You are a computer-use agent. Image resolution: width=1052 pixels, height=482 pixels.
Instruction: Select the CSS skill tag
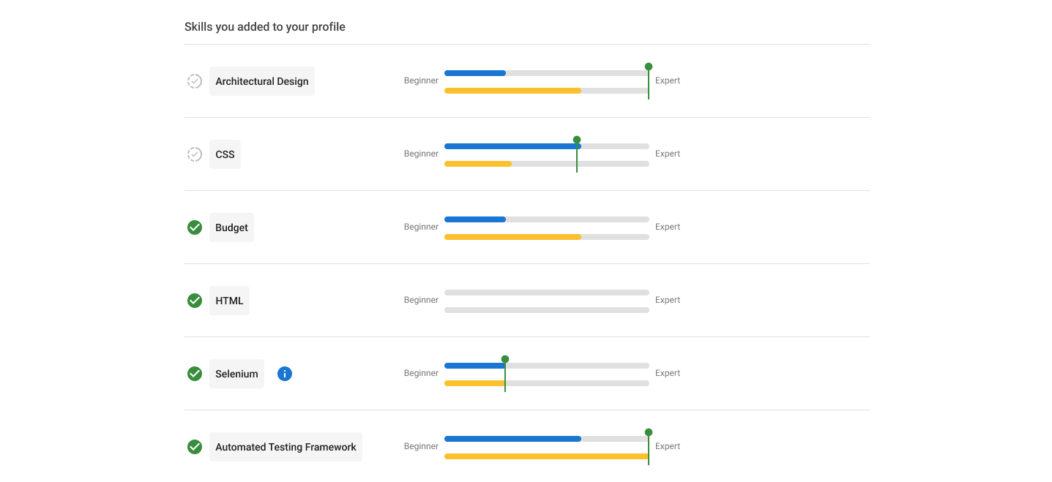225,154
